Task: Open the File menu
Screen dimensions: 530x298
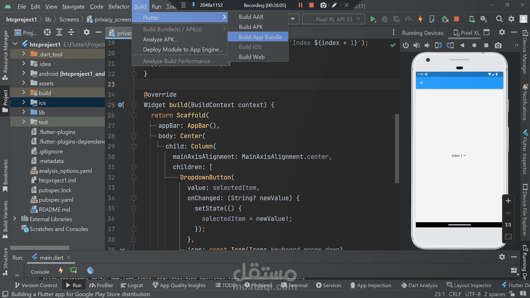Action: 22,6
